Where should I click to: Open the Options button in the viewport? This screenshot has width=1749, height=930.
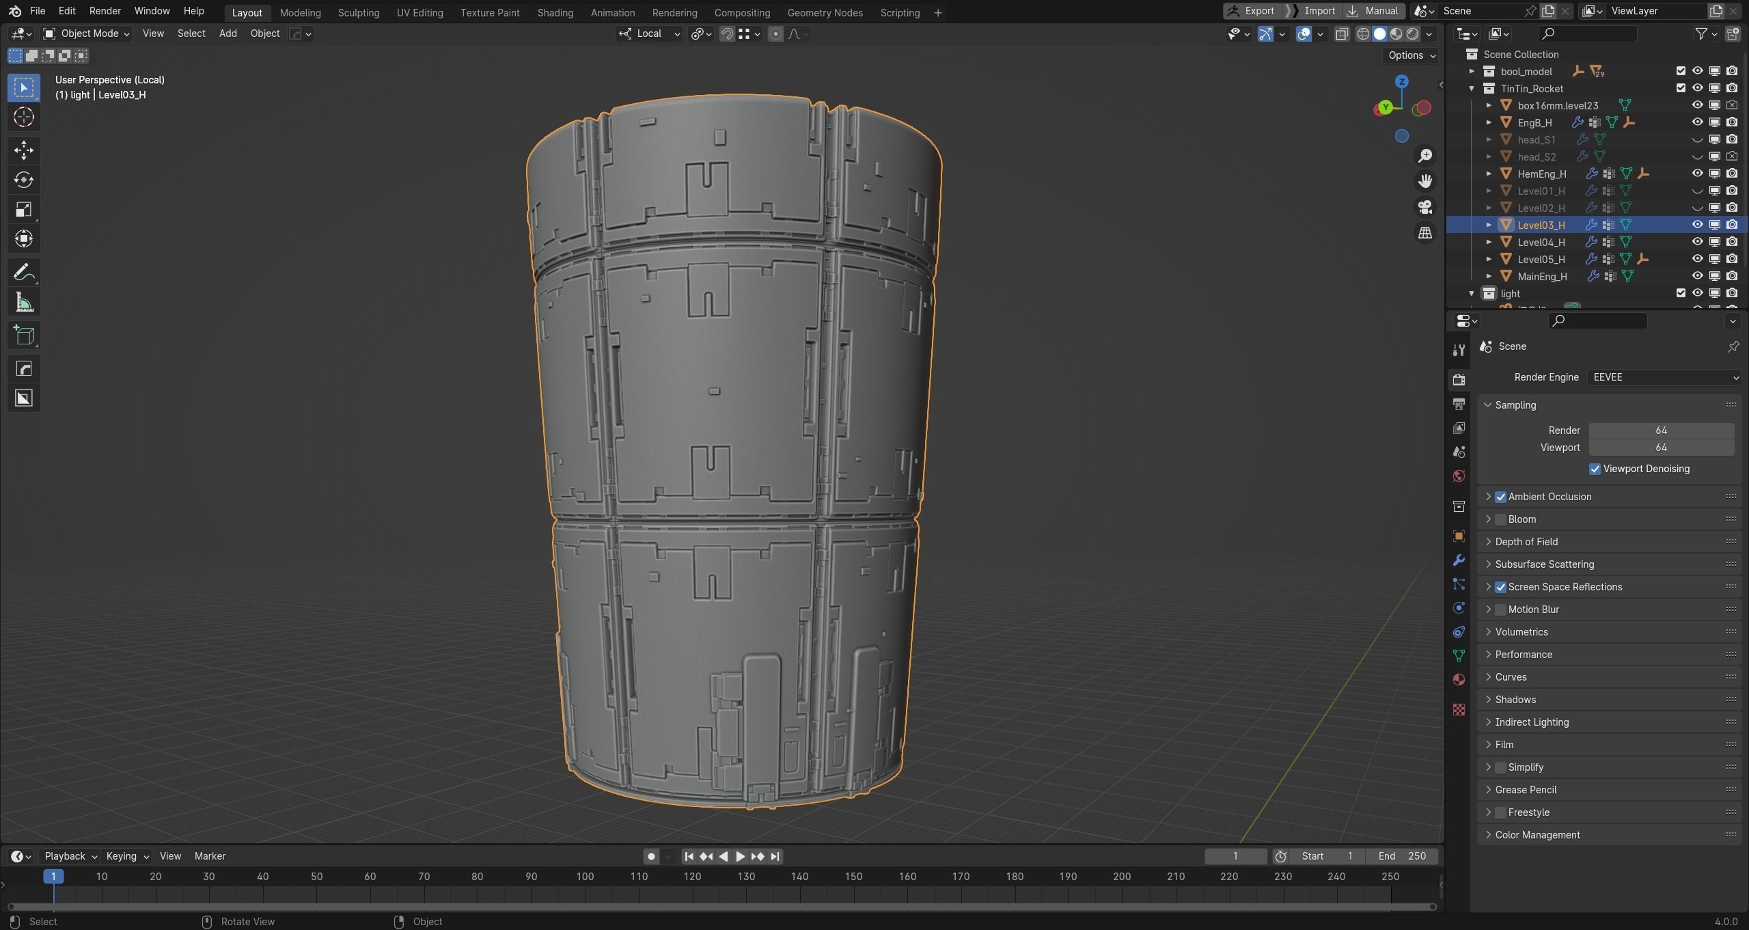(1411, 55)
